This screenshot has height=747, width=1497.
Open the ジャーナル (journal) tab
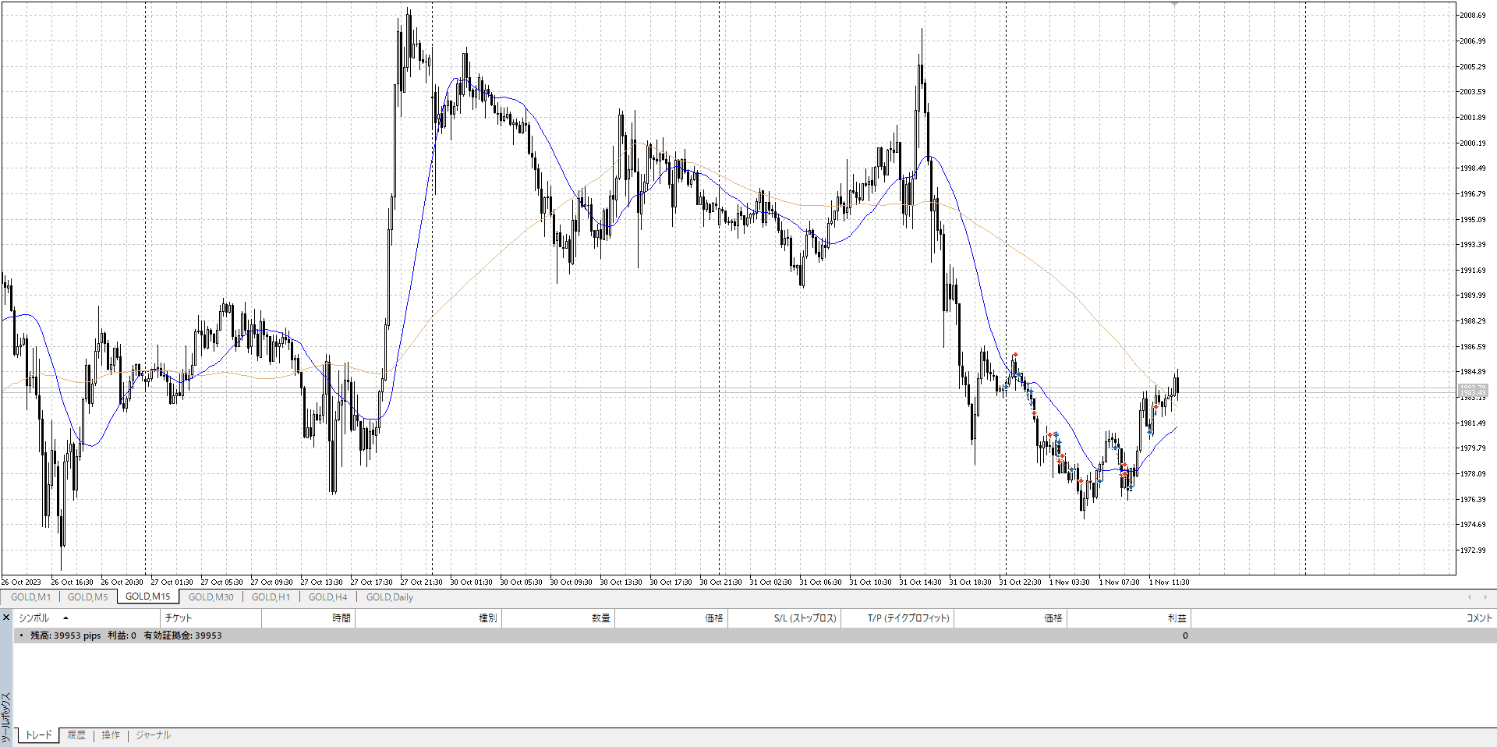pos(153,735)
